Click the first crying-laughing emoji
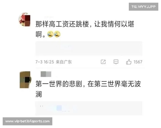161x128 pixels. point(50,34)
